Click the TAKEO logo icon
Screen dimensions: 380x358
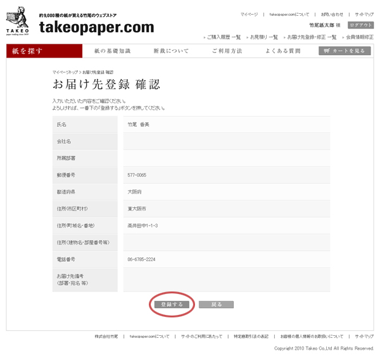[x=18, y=22]
